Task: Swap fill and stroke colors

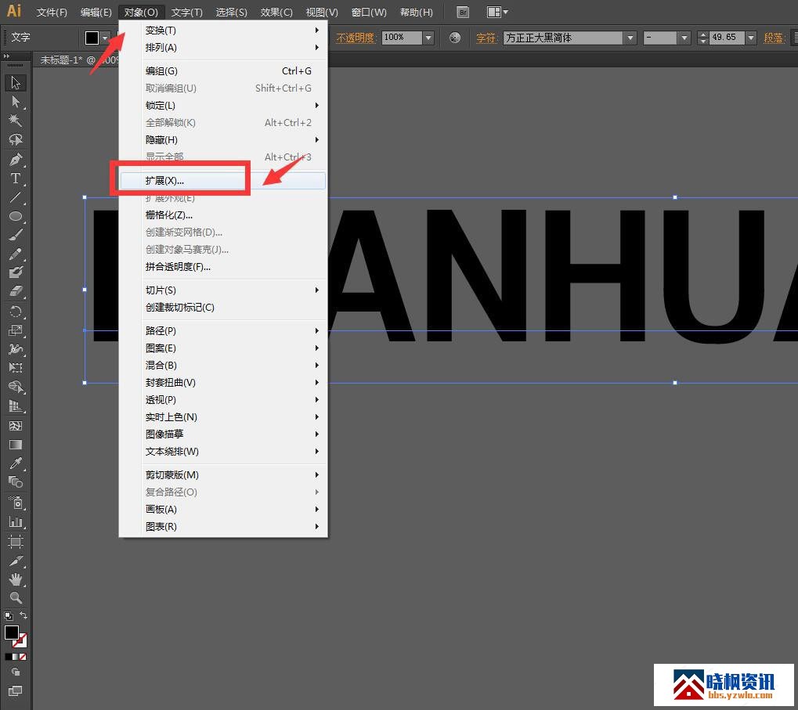Action: click(x=23, y=616)
